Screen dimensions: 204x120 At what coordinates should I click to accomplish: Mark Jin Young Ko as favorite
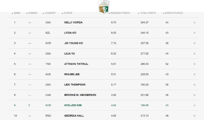click(194, 43)
